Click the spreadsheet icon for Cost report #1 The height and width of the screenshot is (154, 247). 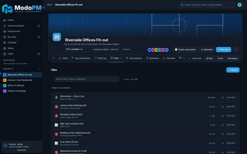point(56,143)
